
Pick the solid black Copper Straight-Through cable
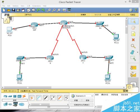46,98
